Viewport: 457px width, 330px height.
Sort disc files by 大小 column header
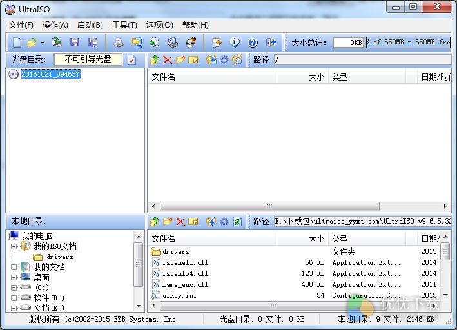tap(302, 77)
